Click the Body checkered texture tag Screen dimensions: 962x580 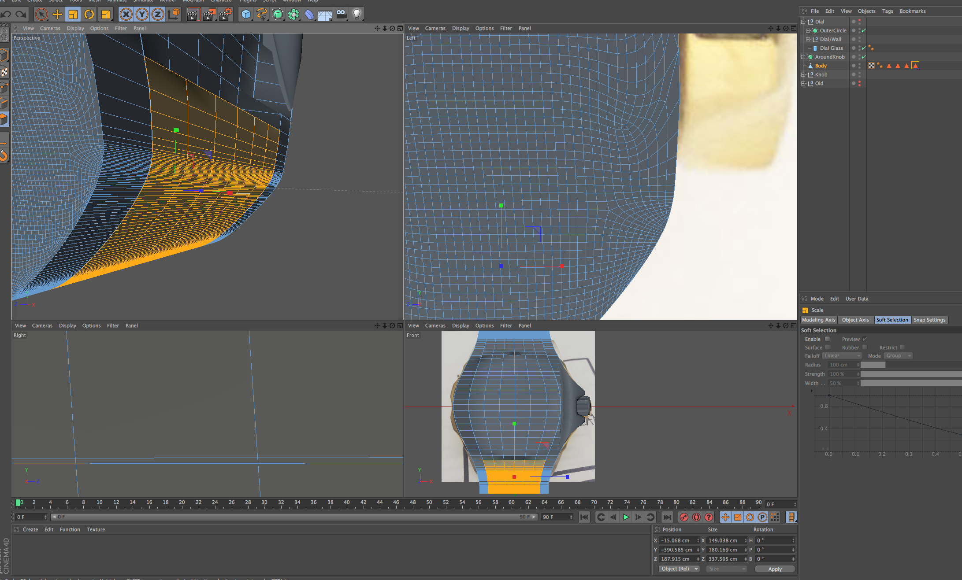[871, 66]
